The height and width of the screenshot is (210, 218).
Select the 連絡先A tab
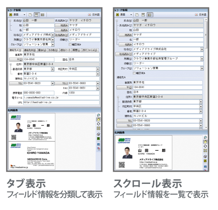pos(15,50)
